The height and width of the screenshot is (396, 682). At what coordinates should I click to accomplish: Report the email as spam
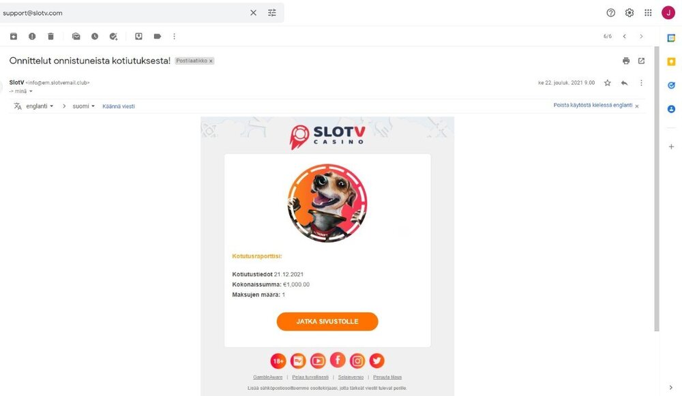pos(32,37)
